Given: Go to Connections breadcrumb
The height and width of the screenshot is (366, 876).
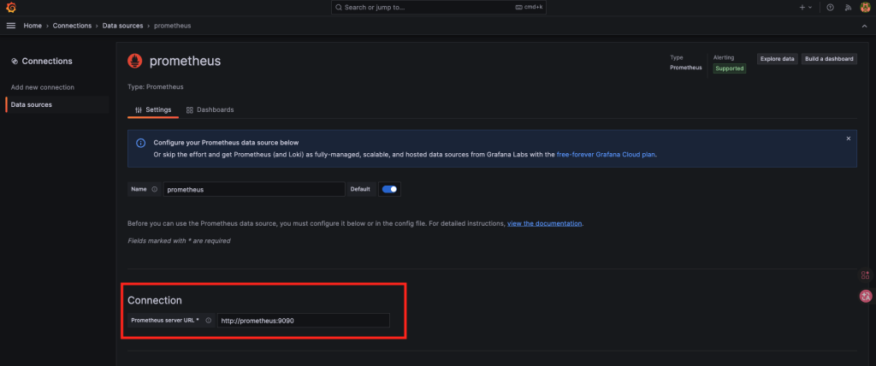Looking at the screenshot, I should tap(72, 26).
